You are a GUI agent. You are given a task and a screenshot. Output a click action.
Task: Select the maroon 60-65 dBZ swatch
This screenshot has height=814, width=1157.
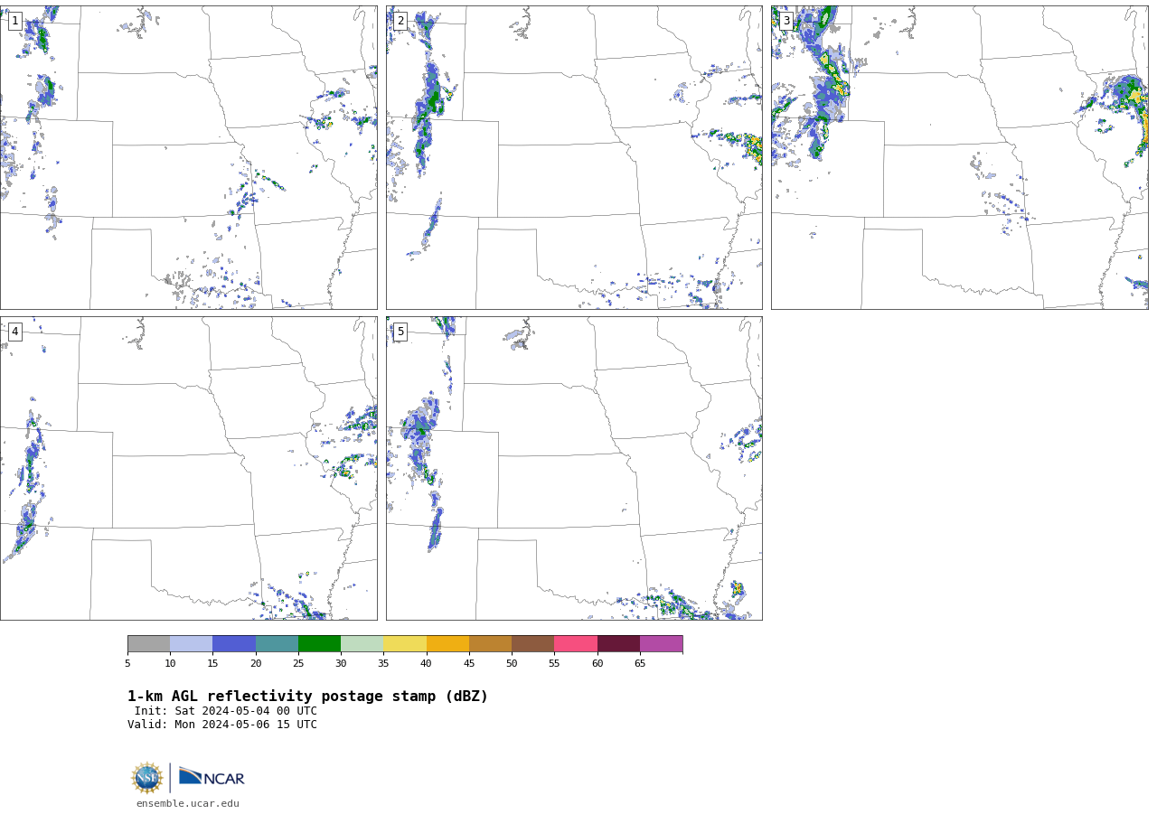click(x=618, y=644)
